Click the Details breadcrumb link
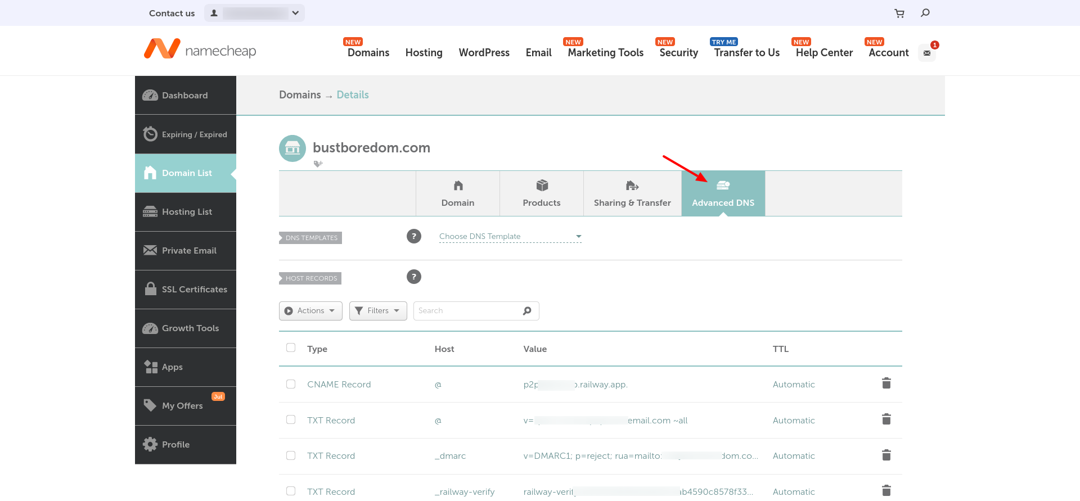The image size is (1080, 501). 353,94
